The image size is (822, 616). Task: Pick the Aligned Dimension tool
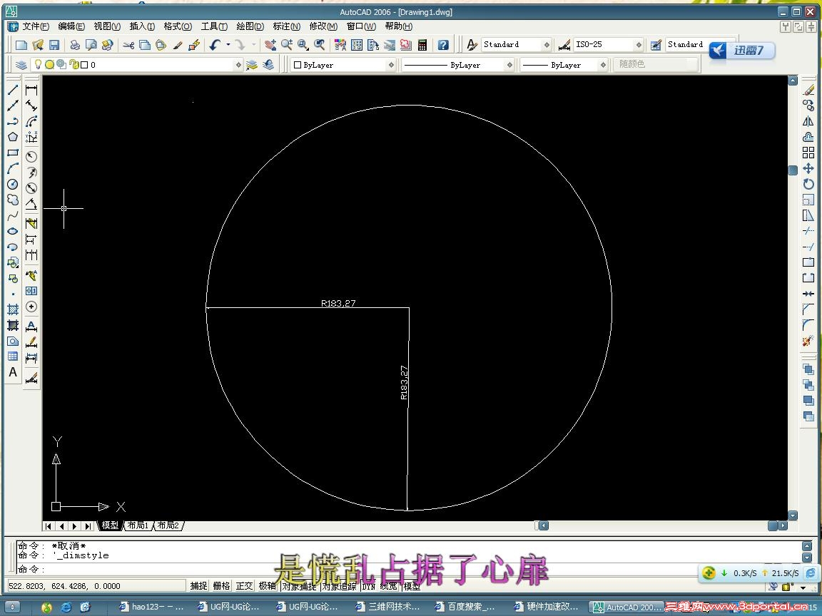(x=31, y=106)
